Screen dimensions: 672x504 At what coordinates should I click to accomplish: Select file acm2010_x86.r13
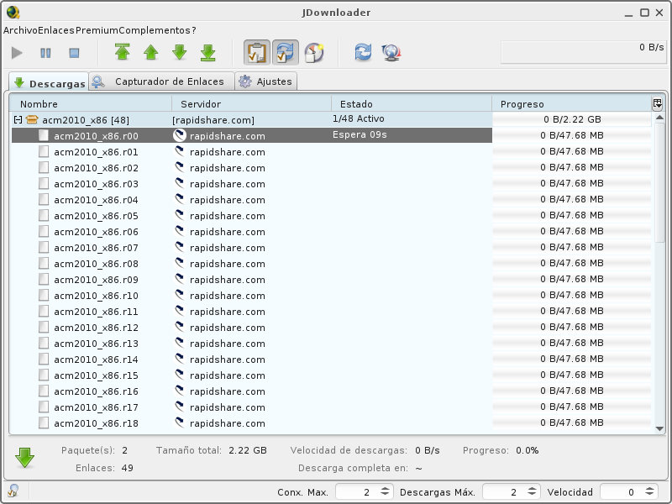96,344
